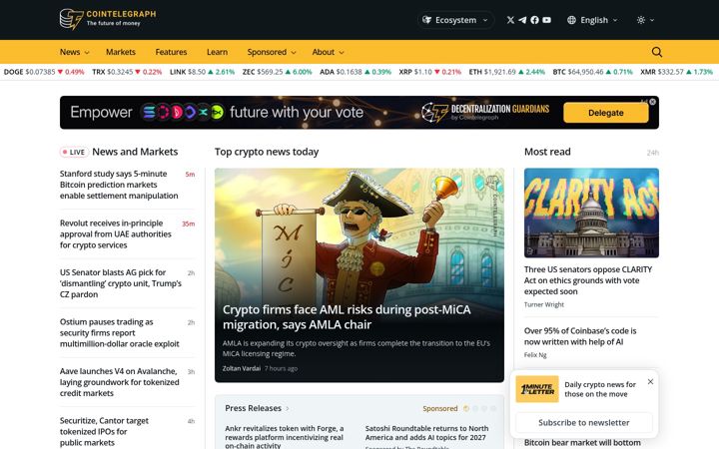Expand the About menu
The image size is (719, 449).
328,52
